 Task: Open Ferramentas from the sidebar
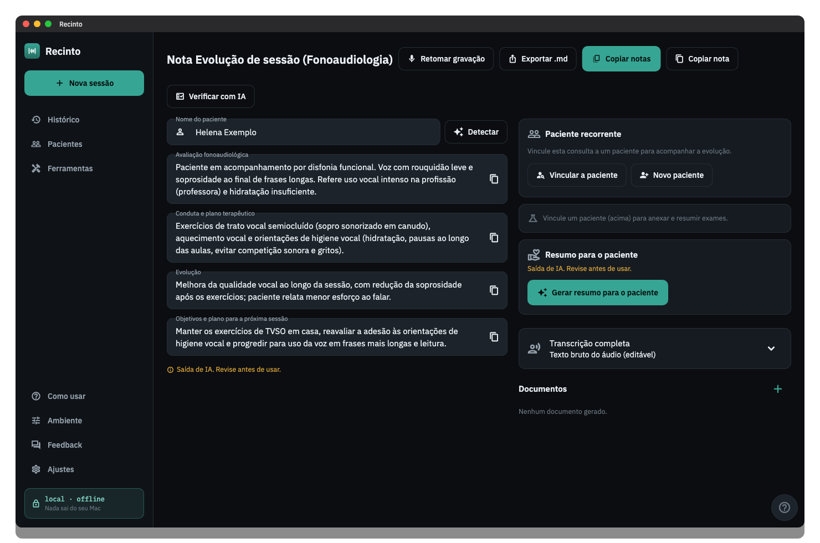pyautogui.click(x=84, y=168)
